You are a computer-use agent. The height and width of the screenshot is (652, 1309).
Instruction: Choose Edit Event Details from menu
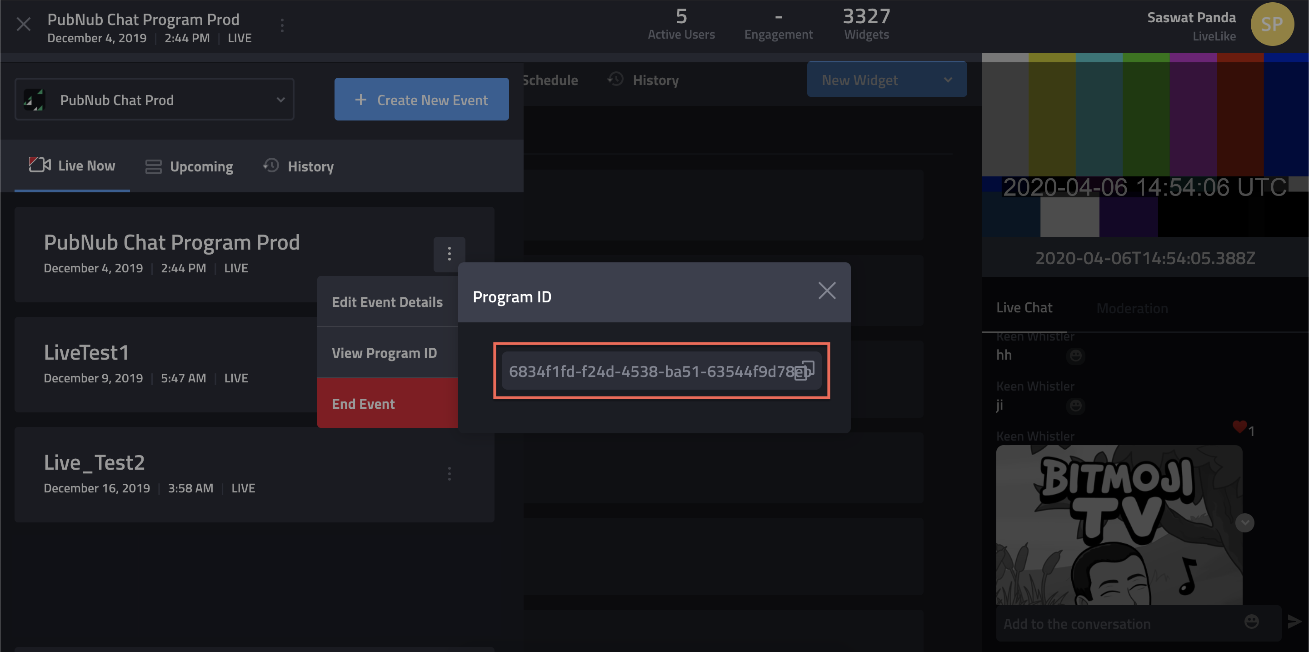click(387, 302)
